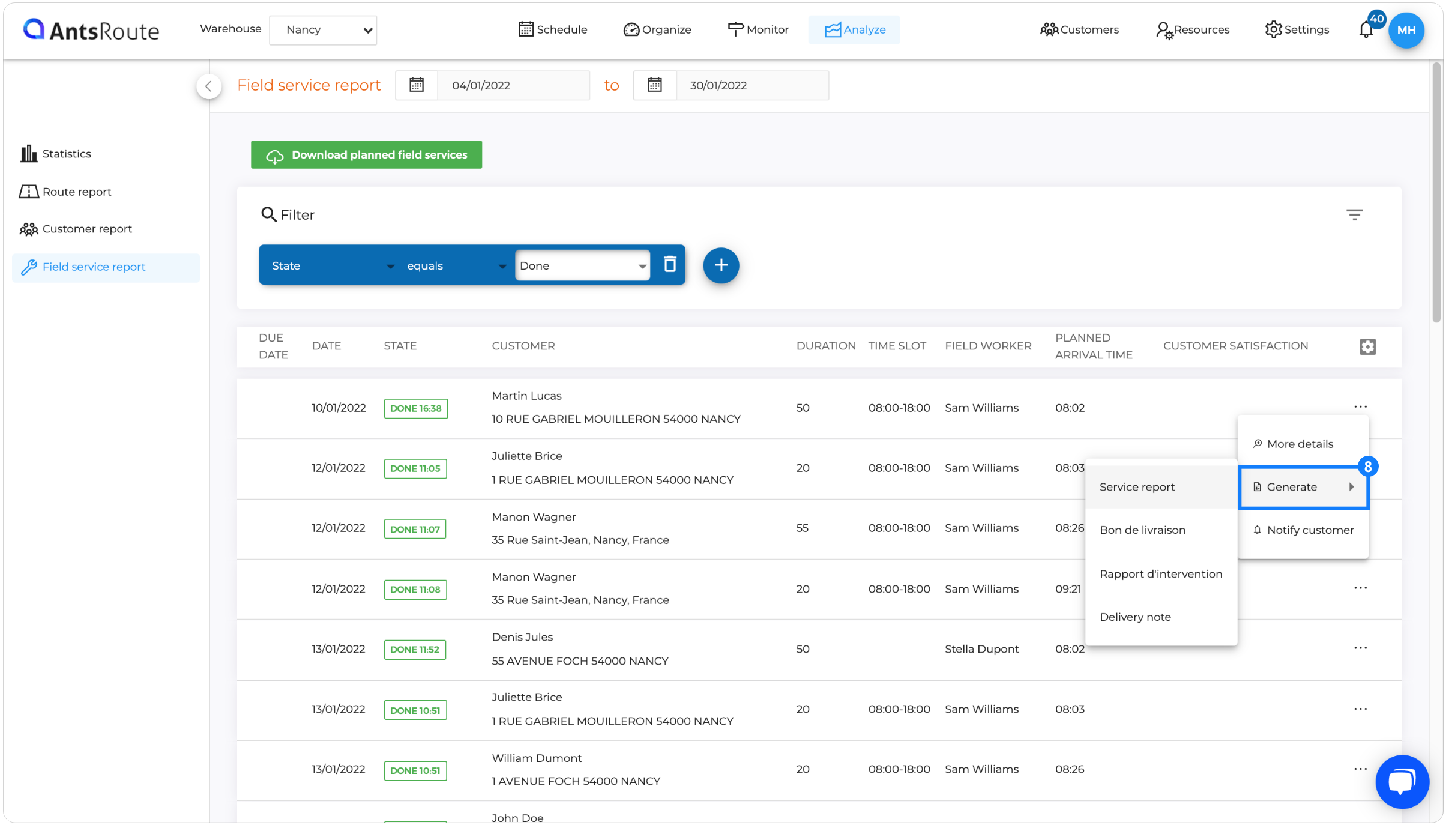Collapse the sidebar with the left arrow
1446x825 pixels.
[208, 86]
